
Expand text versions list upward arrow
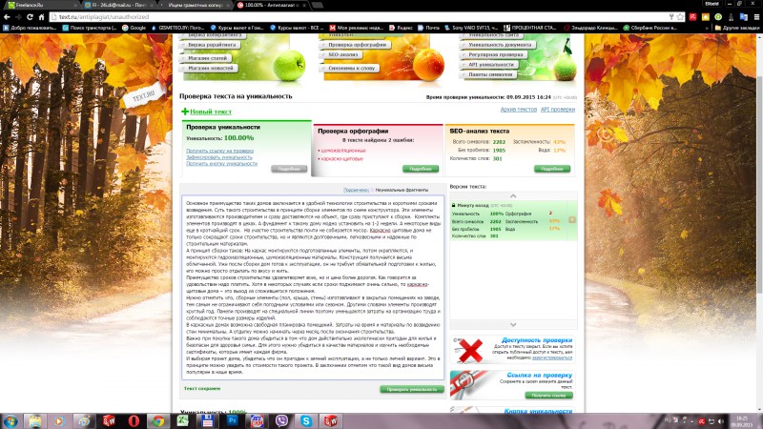(x=513, y=195)
